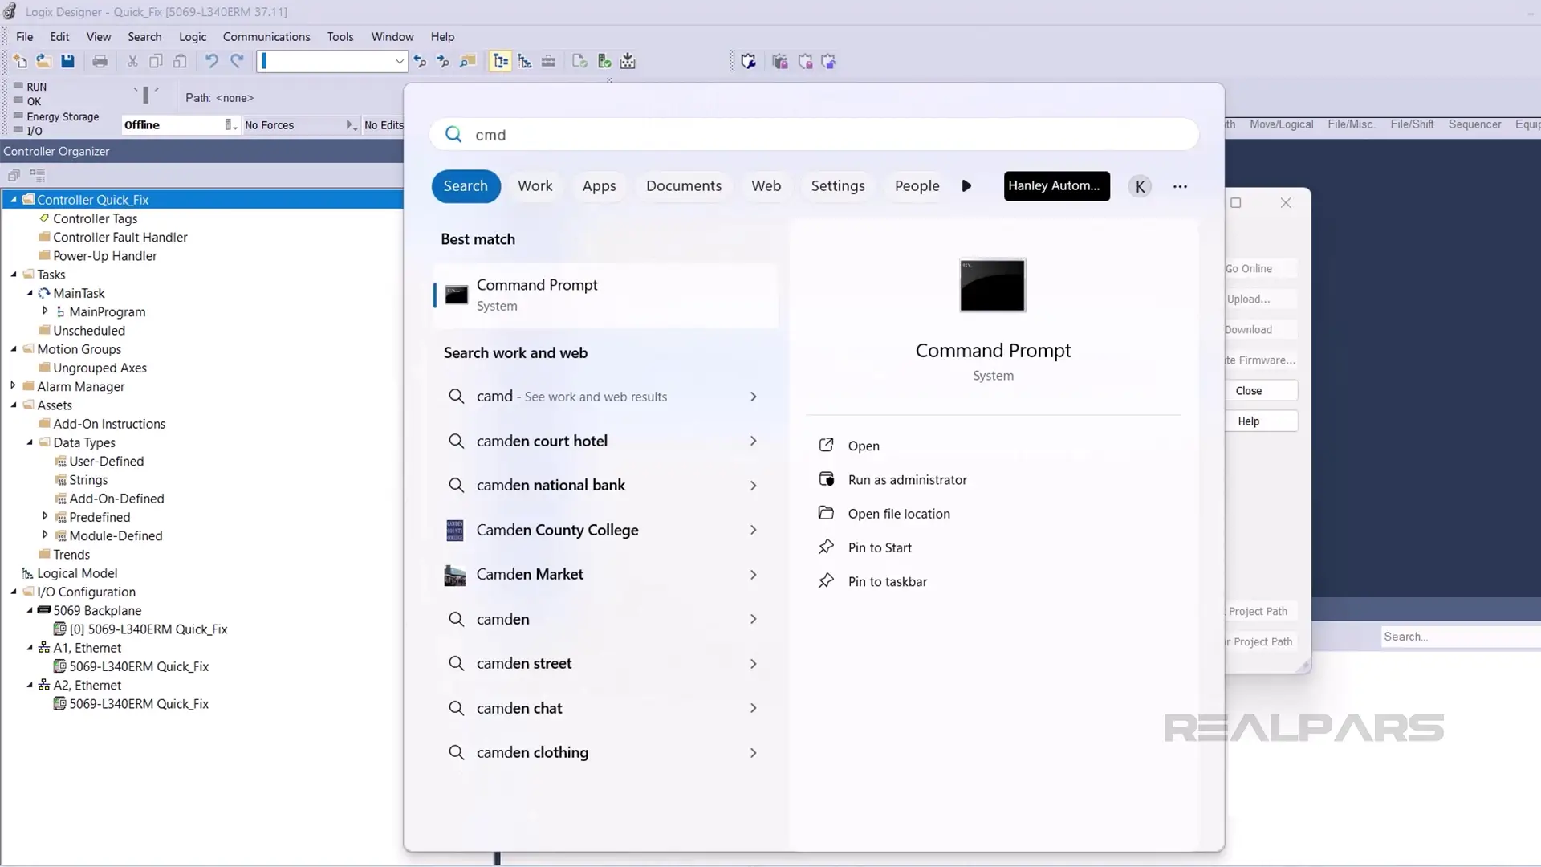Click the magnifier icon in the search box
The image size is (1541, 867).
point(453,134)
